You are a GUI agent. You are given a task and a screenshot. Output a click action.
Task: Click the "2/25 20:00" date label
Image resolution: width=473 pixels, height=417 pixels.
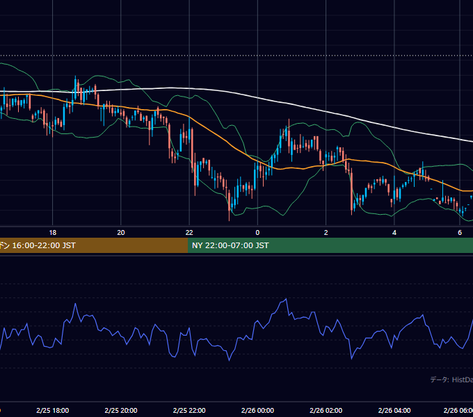[x=121, y=410]
